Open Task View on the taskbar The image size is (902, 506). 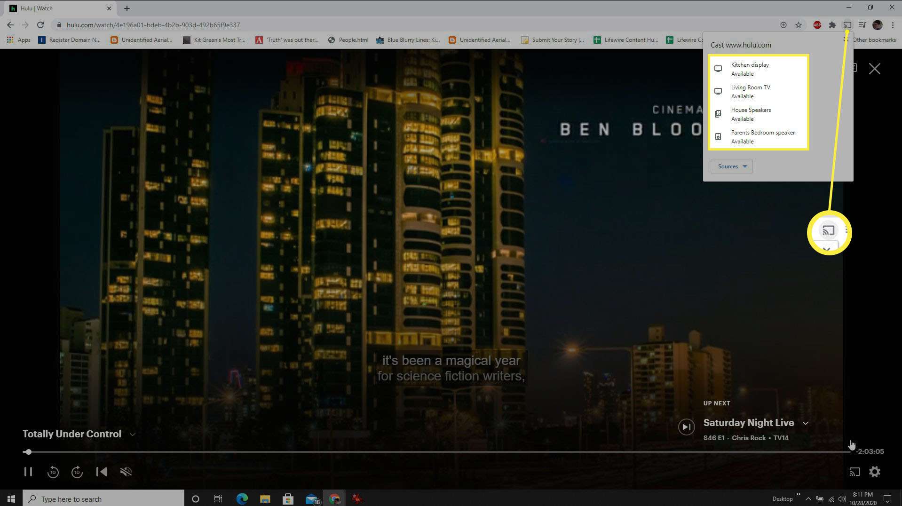coord(218,498)
